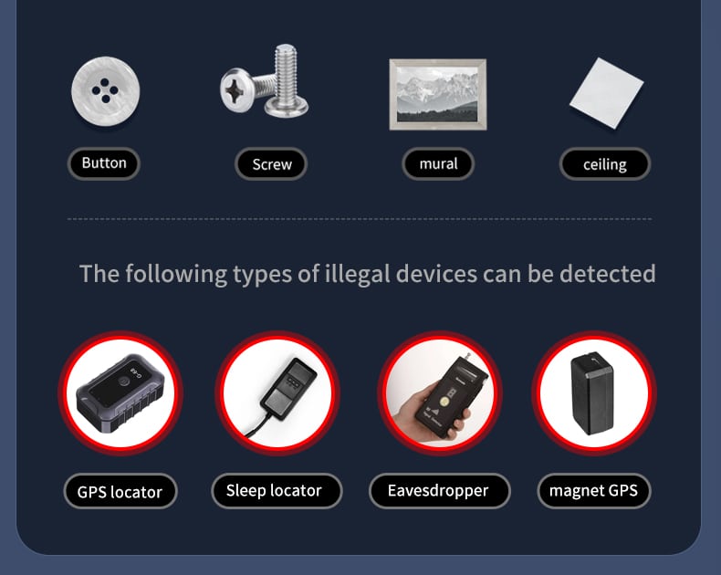The image size is (721, 575).
Task: Choose the magnet GPS label
Action: coord(593,491)
